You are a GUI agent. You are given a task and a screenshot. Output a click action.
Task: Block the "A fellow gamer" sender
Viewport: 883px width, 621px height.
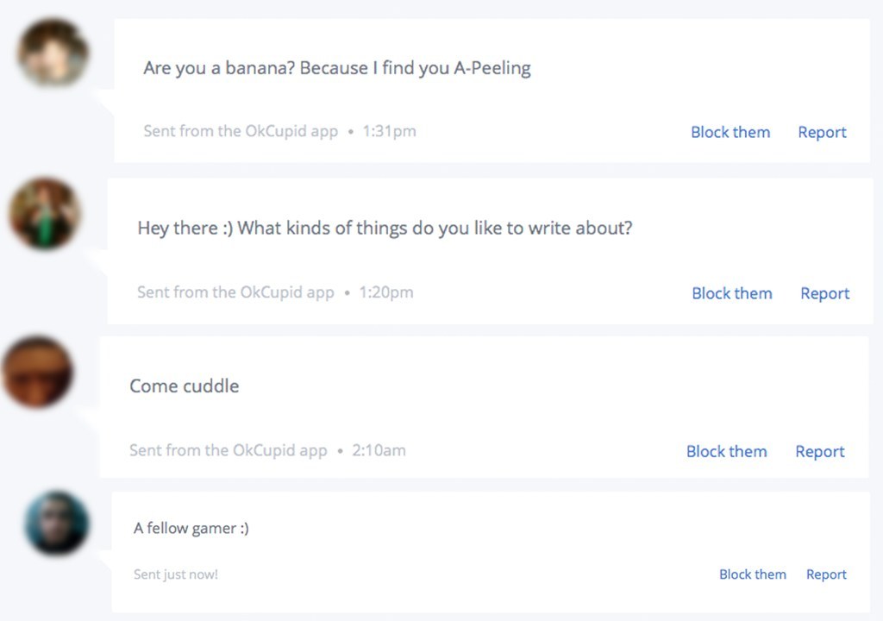coord(752,574)
